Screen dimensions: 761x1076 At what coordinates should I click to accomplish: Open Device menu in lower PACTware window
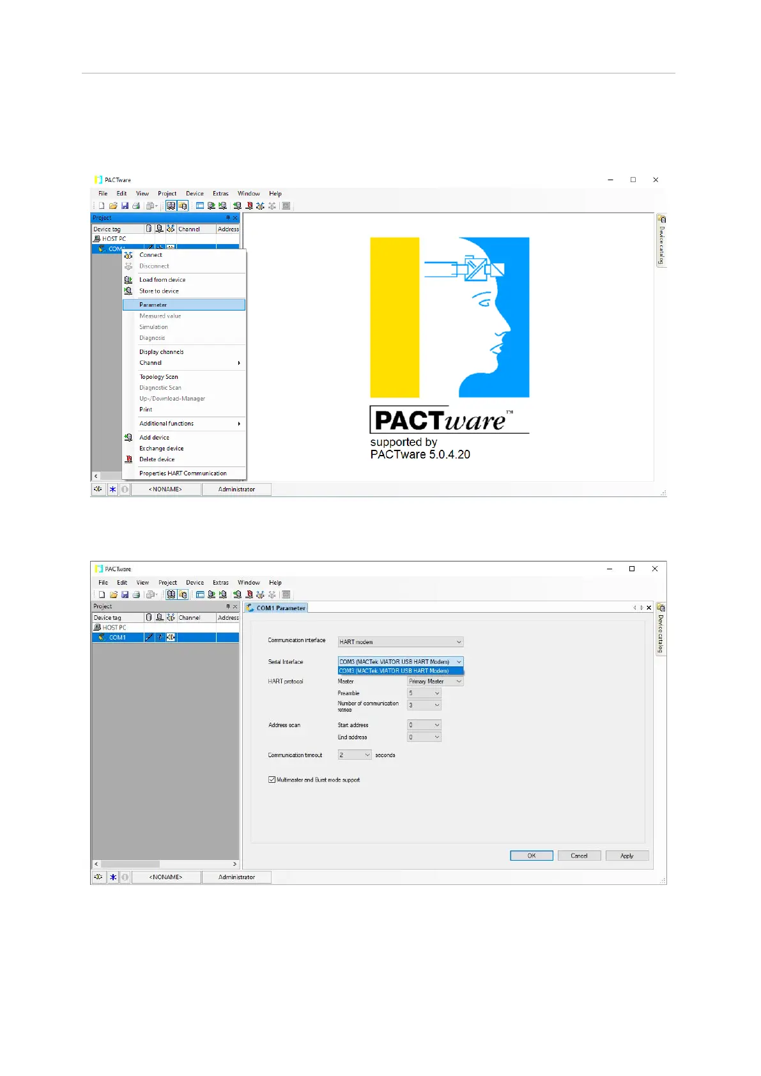click(x=195, y=583)
